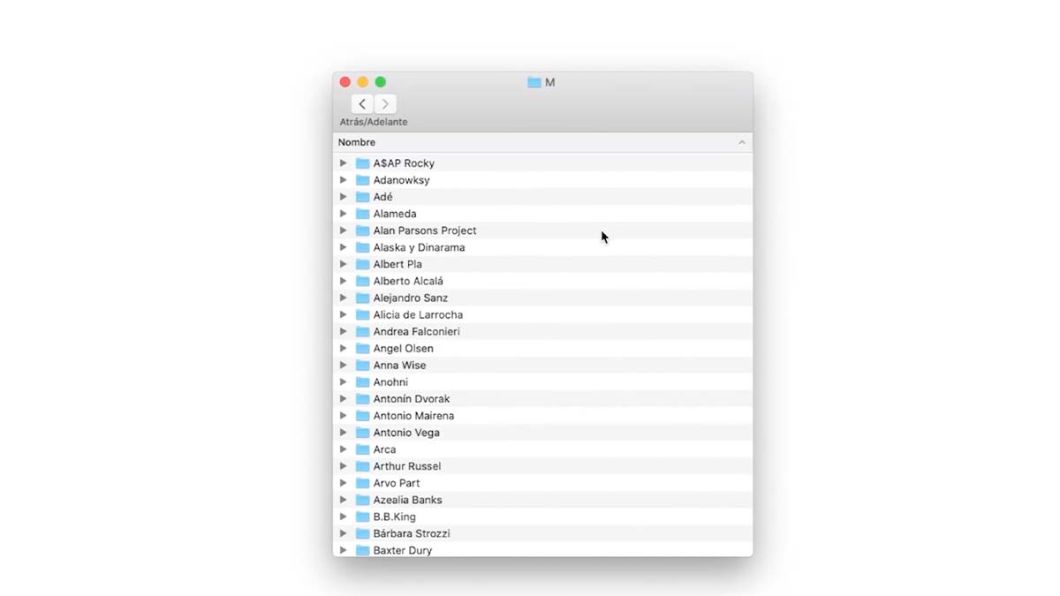
Task: Click the Arvo Part folder icon
Action: (x=362, y=483)
